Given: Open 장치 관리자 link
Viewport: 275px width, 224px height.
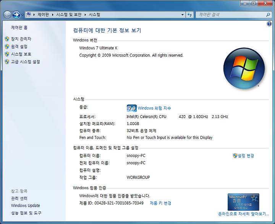Looking at the screenshot, I should [21, 39].
